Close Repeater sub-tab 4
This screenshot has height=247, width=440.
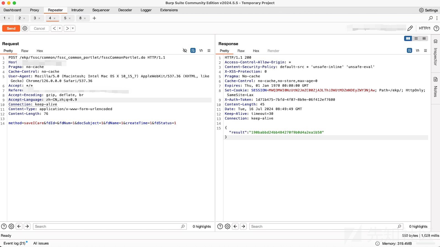(55, 18)
